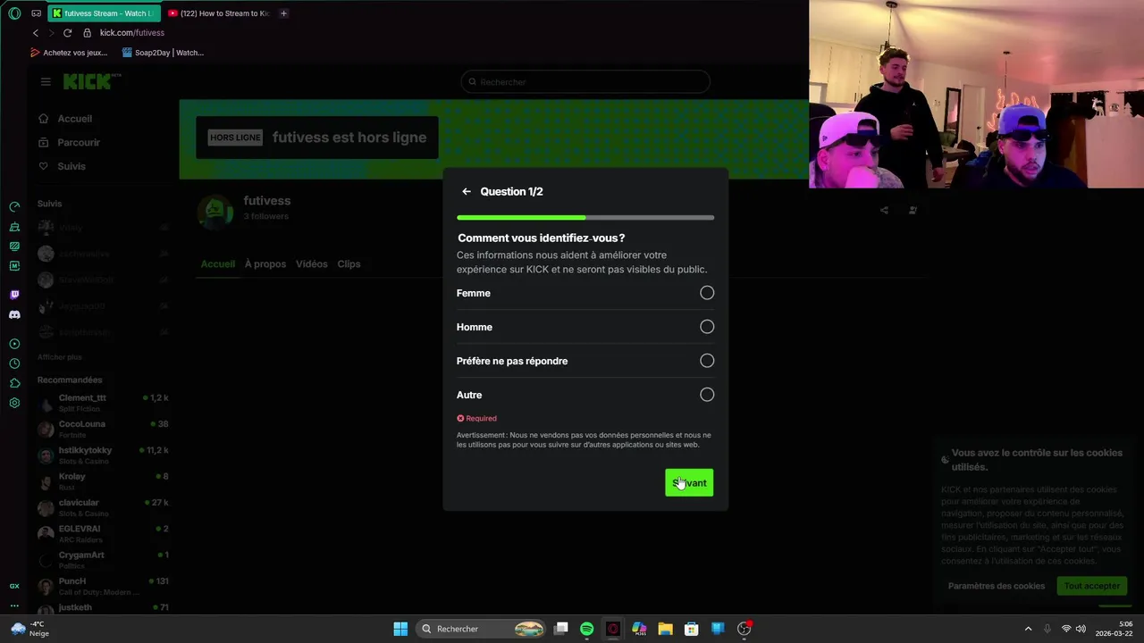Click the KICK logo
1144x643 pixels.
click(89, 81)
